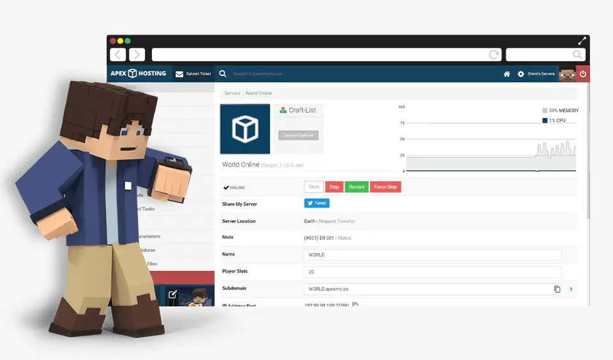Click the Files sidebar menu item
Viewport: 613px width, 360px height.
tap(152, 264)
